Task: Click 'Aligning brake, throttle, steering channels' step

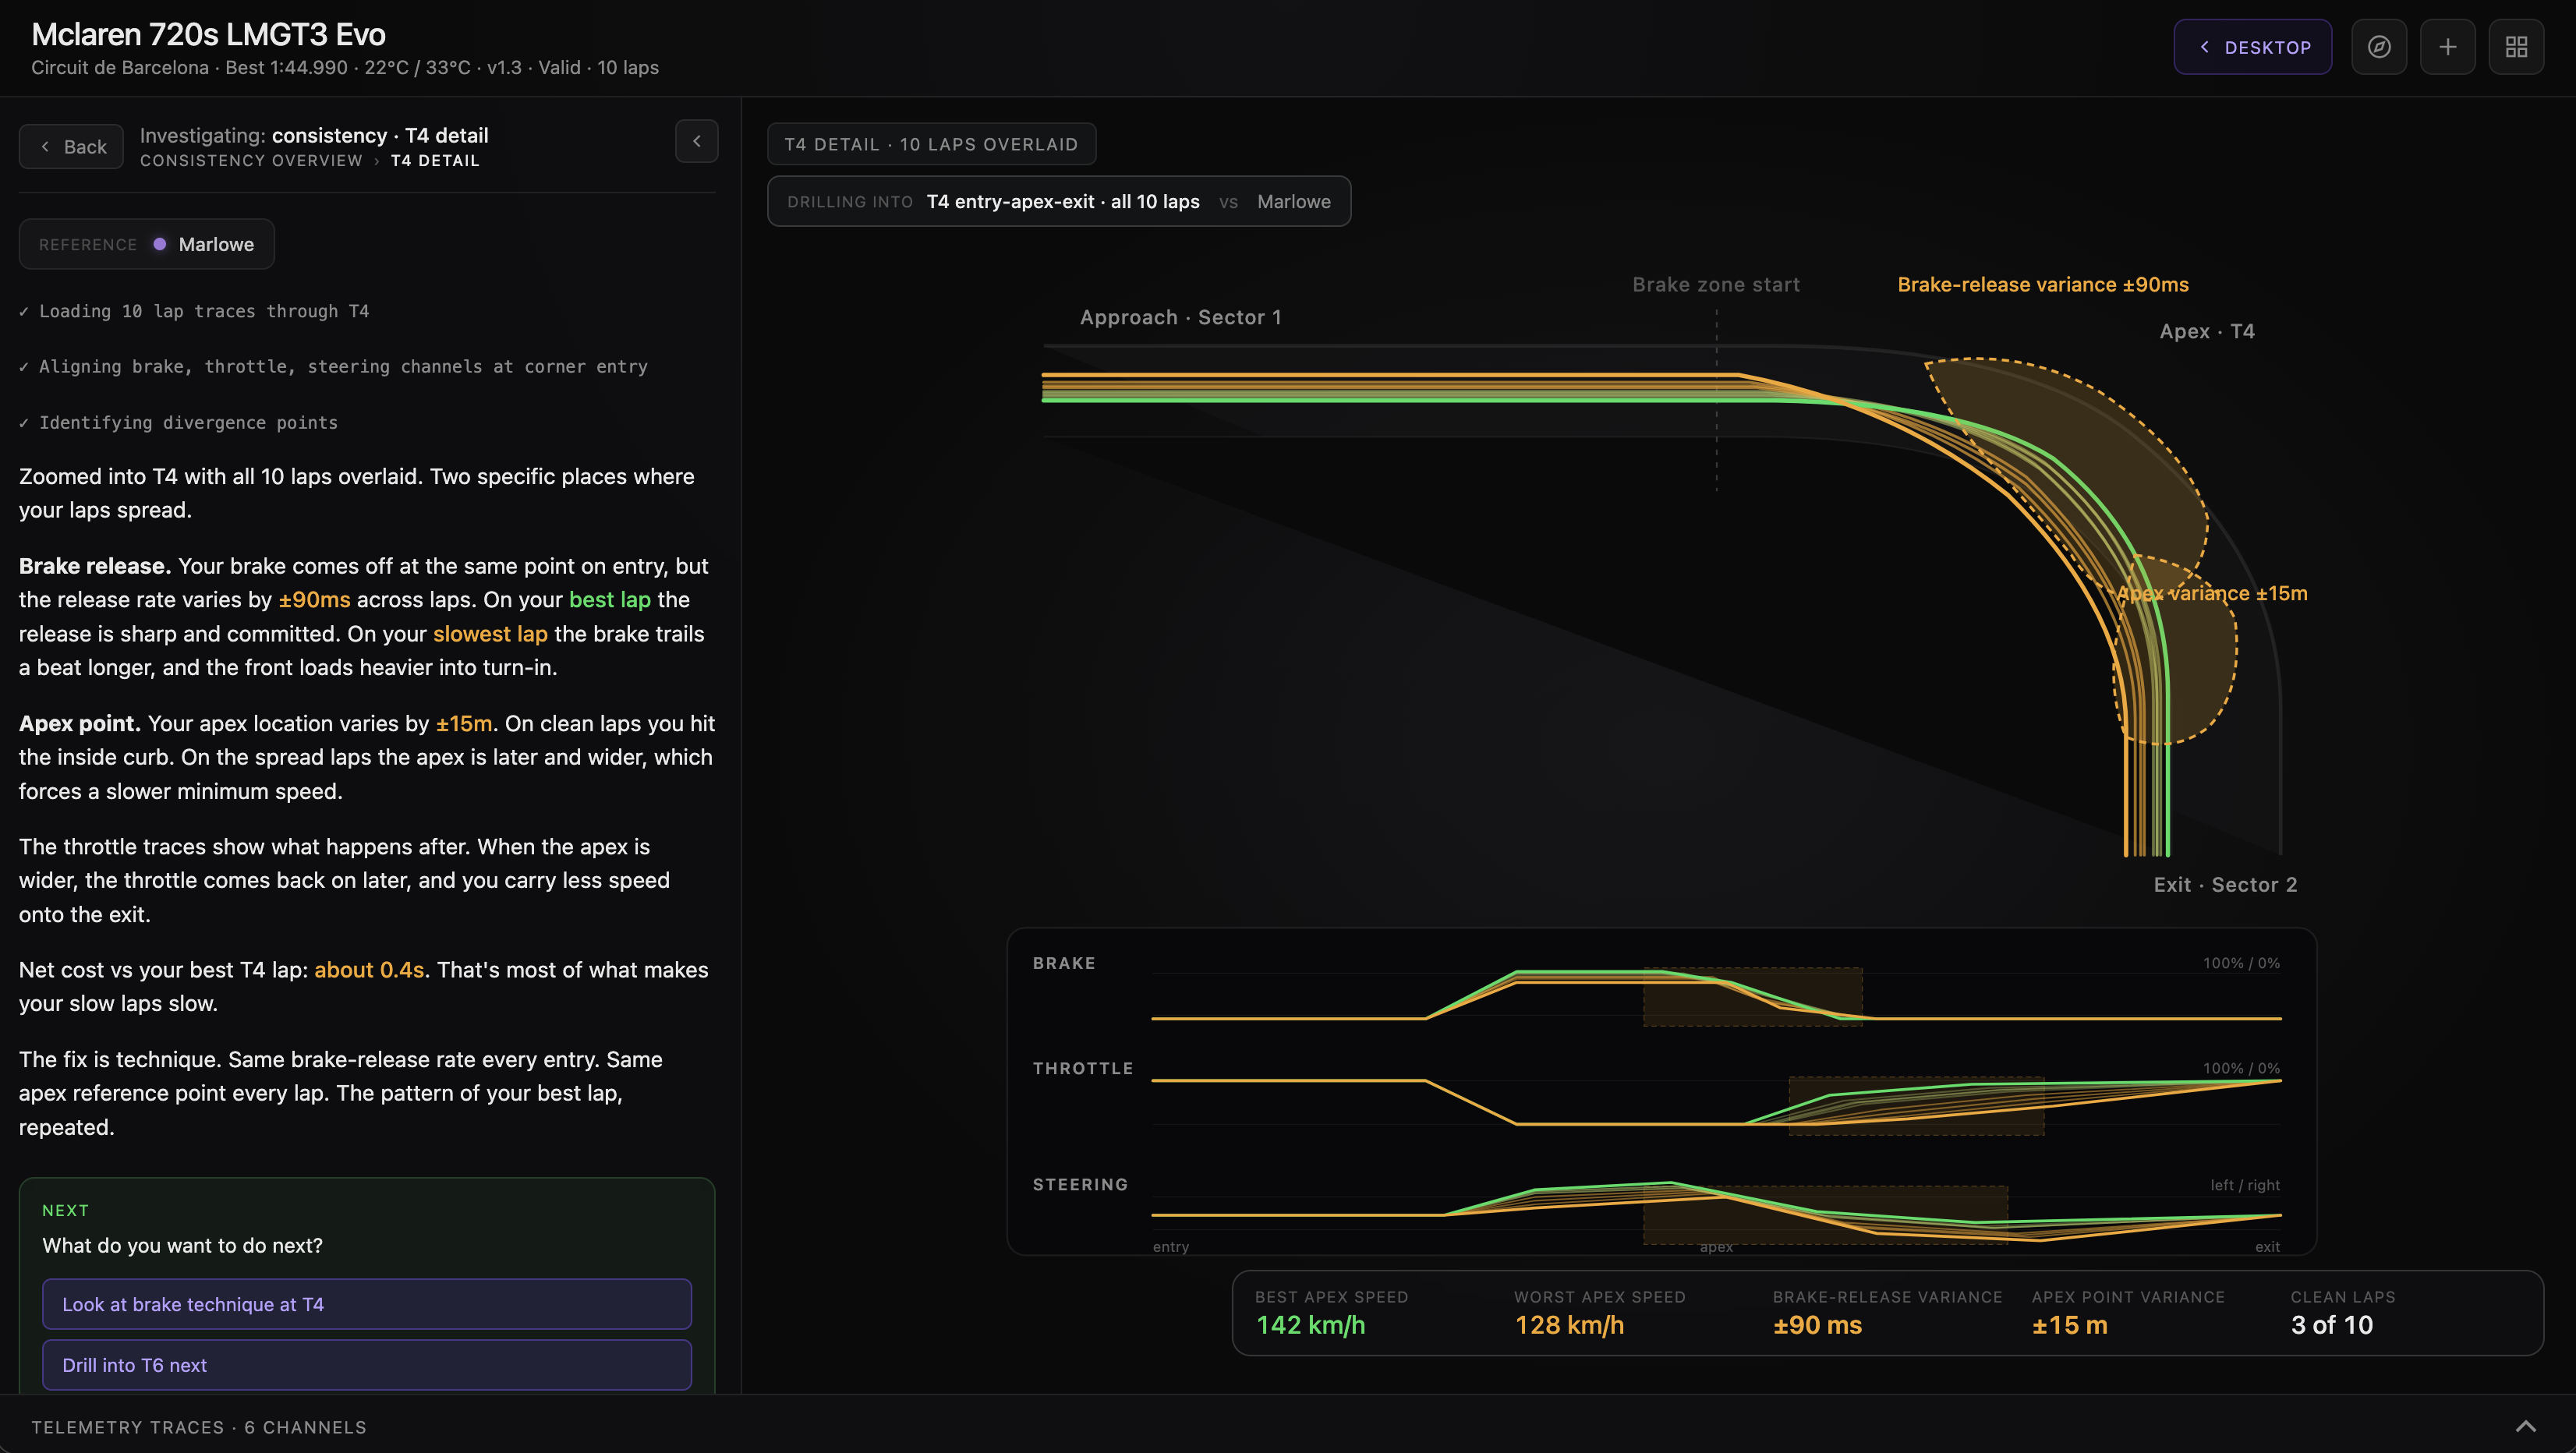Action: coord(343,367)
